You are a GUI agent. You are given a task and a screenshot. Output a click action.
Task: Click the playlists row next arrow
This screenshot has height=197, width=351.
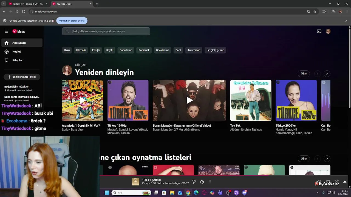[x=327, y=159]
